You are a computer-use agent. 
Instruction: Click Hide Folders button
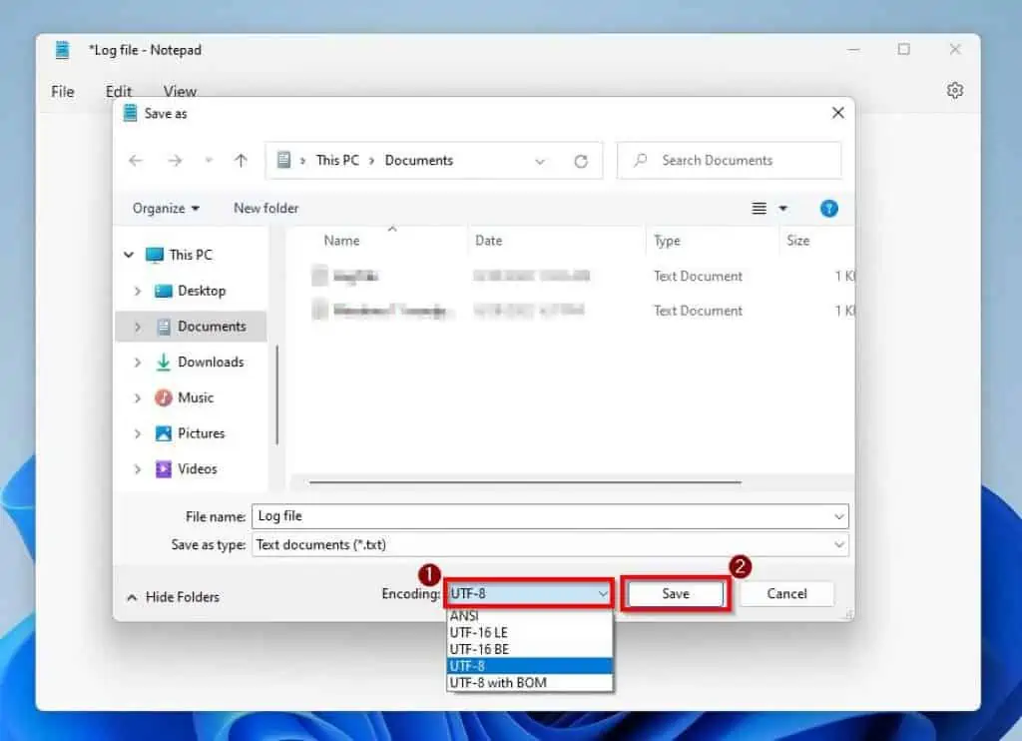[x=174, y=597]
